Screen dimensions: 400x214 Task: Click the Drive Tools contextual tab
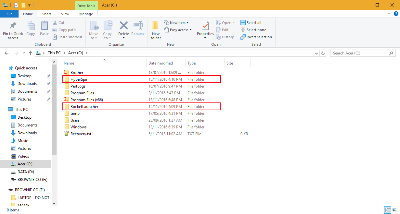(86, 6)
